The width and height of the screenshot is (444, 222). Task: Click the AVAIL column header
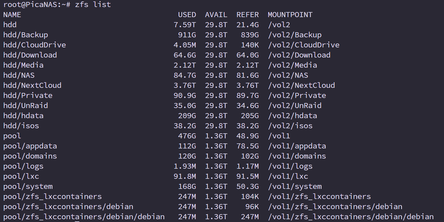(216, 15)
